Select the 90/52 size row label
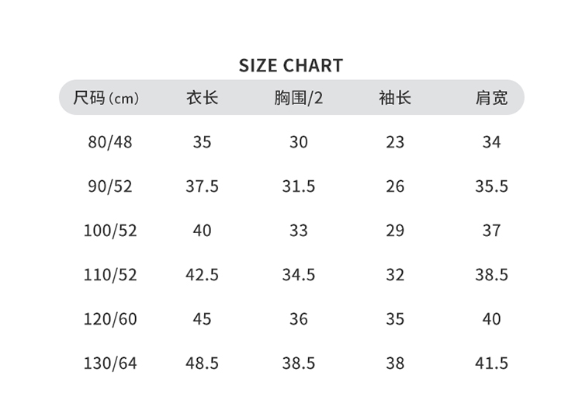The height and width of the screenshot is (393, 582). [110, 186]
